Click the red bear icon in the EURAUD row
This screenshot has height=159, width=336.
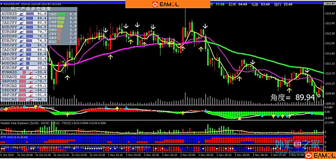tap(31, 77)
